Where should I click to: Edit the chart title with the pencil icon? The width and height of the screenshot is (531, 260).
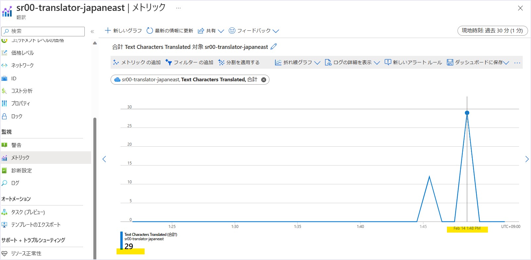coord(273,47)
